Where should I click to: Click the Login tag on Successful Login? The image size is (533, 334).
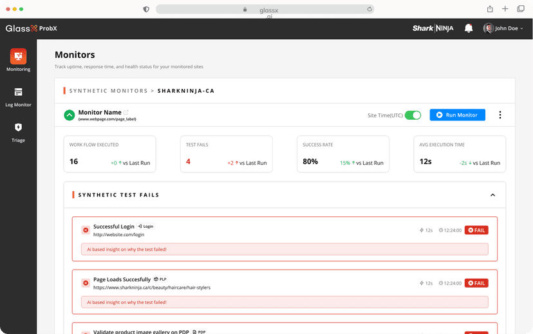pyautogui.click(x=145, y=227)
